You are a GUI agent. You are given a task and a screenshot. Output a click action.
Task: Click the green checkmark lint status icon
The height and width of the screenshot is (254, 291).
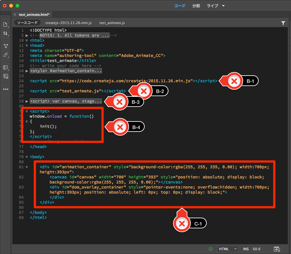[x=211, y=249]
